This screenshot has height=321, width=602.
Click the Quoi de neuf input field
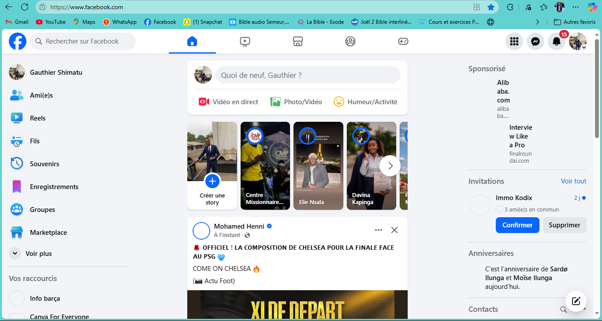point(308,75)
